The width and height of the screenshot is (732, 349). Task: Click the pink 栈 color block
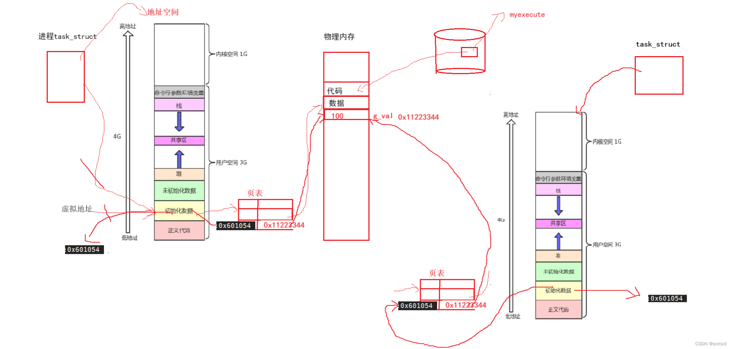point(180,105)
